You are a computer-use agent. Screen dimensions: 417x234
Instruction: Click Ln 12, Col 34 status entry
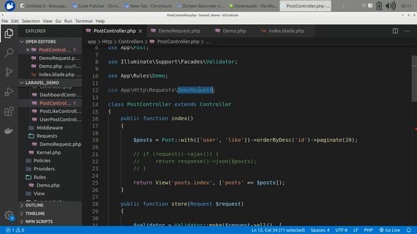(278, 230)
